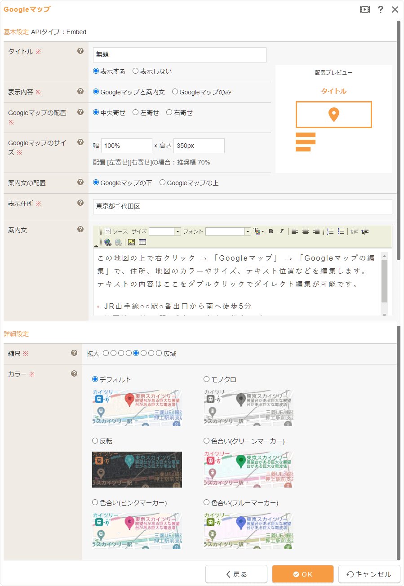Align editor text to the right
This screenshot has height=586, width=404.
tap(316, 231)
